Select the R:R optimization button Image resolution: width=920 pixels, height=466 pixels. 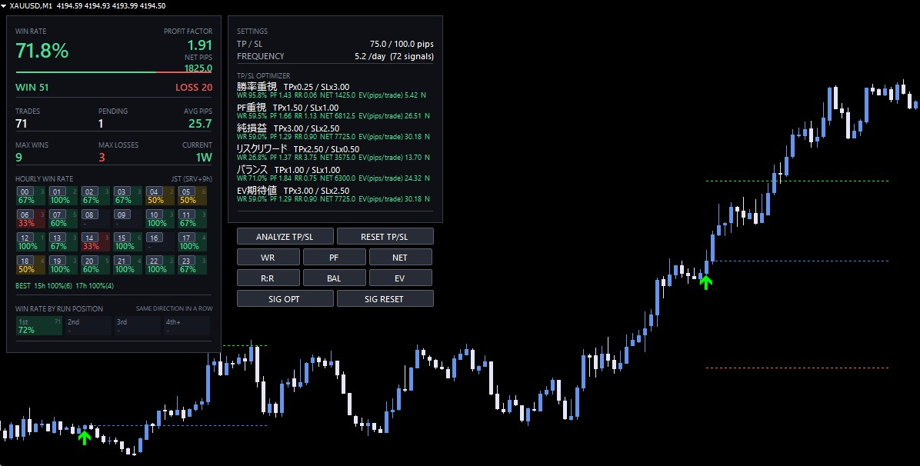tap(268, 278)
